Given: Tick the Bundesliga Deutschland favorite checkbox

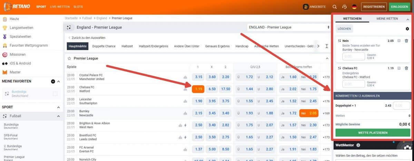Looking at the screenshot, I should tap(55, 94).
